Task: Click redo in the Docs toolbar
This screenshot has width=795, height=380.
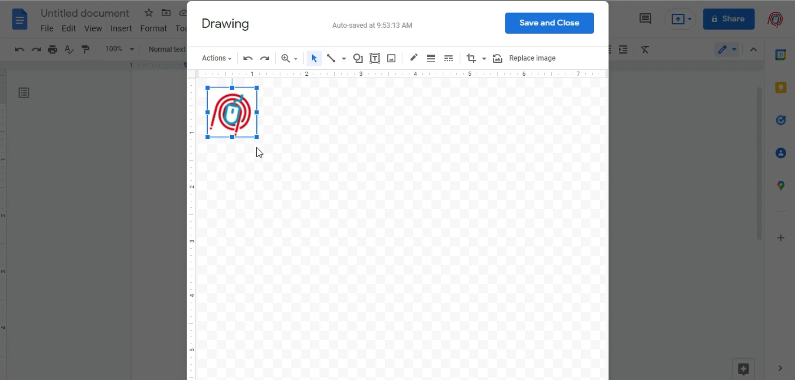Action: (36, 49)
